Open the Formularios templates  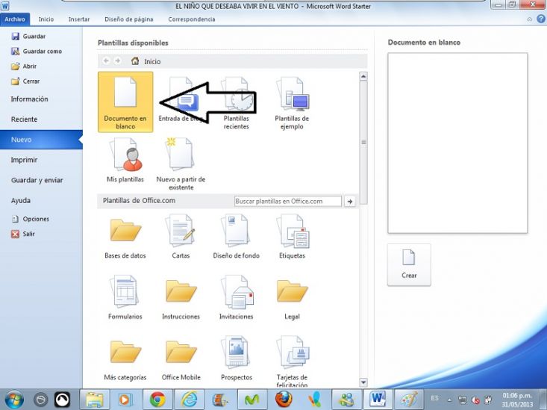125,297
